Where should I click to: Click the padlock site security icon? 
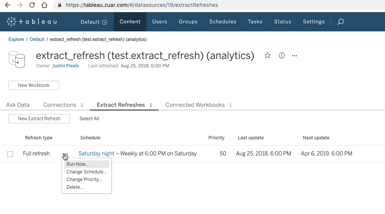(x=59, y=5)
